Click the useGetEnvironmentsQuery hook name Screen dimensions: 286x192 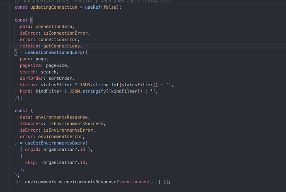click(55, 143)
